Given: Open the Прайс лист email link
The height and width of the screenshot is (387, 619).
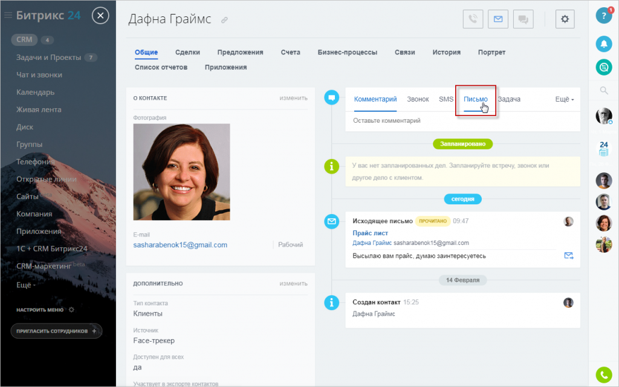Looking at the screenshot, I should (x=371, y=233).
